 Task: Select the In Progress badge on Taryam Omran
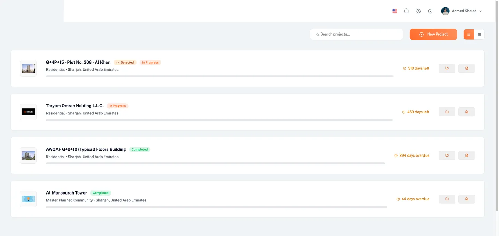click(117, 106)
